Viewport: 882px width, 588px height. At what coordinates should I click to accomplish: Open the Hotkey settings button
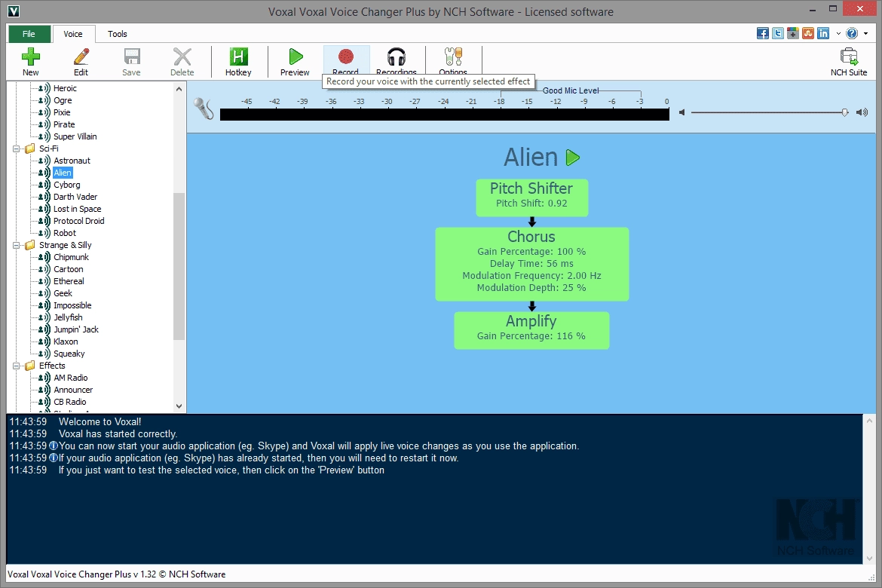(238, 61)
